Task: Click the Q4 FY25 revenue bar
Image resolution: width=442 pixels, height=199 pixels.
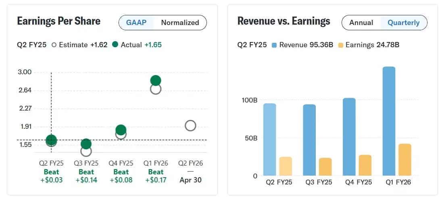Action: [x=349, y=137]
